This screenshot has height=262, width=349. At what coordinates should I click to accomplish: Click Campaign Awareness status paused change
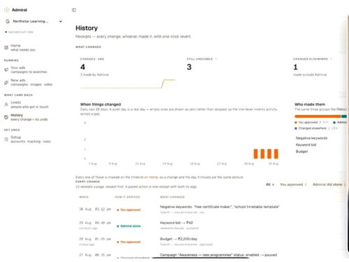coord(218,255)
